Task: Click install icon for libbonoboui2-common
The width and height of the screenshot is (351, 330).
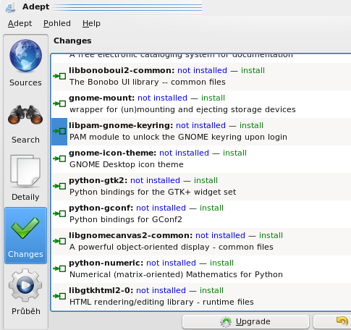Action: 59,76
